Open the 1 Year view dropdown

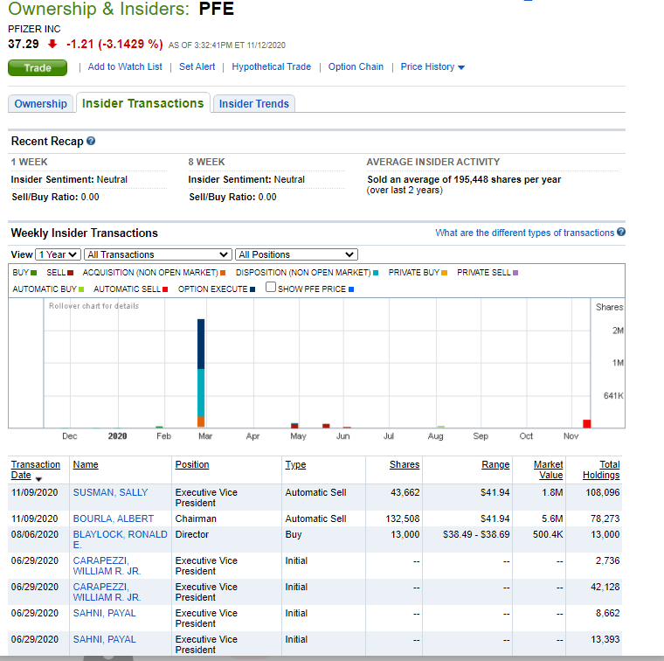coord(58,254)
